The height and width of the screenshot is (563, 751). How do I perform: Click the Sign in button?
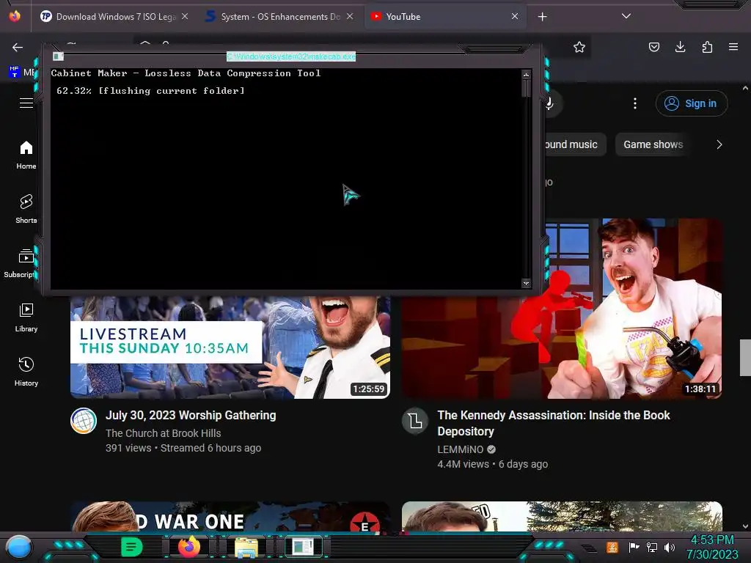(x=692, y=103)
